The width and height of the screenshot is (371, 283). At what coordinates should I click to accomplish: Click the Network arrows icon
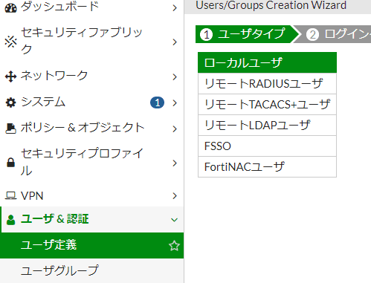coord(10,77)
